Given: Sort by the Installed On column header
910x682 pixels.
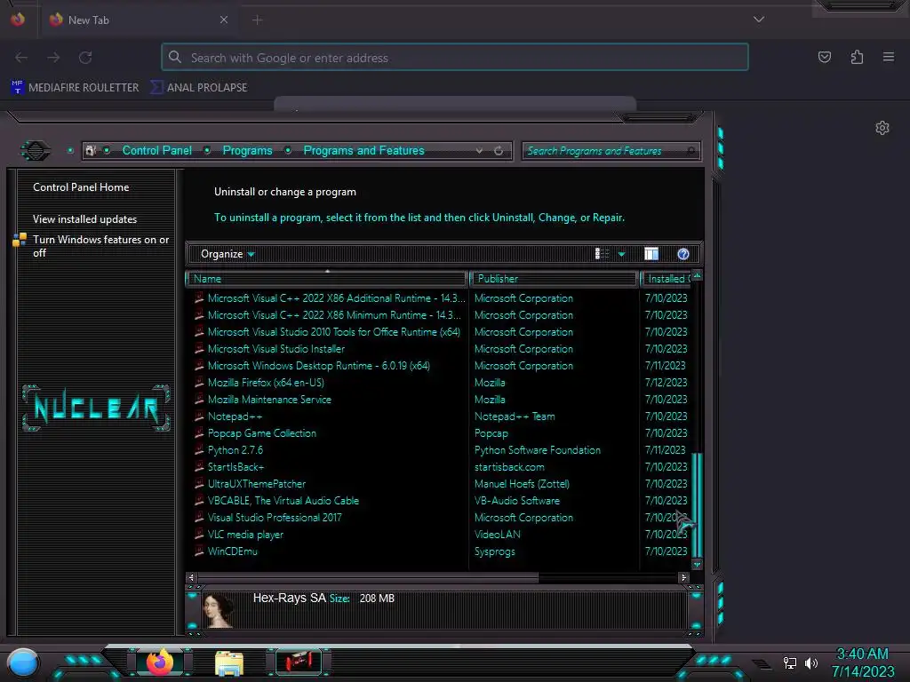Looking at the screenshot, I should (x=667, y=279).
